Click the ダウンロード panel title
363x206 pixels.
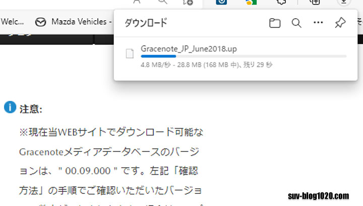146,23
